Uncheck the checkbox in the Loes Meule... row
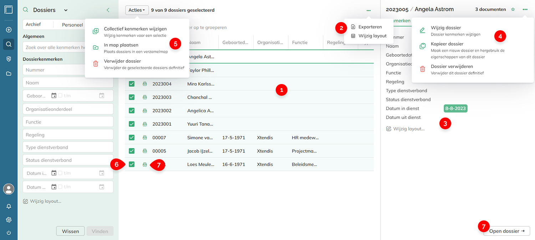The width and height of the screenshot is (535, 240). pos(132,165)
